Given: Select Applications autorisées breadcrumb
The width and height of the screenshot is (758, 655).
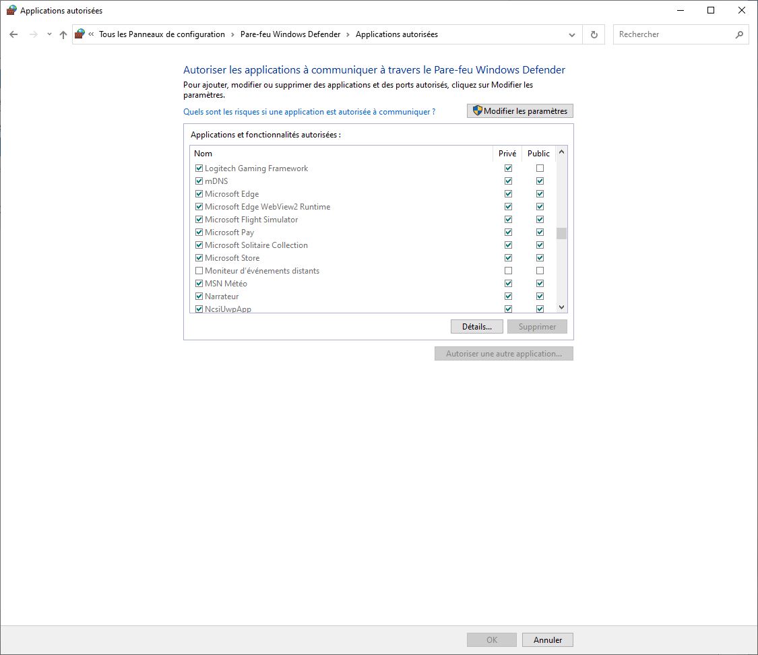Looking at the screenshot, I should (397, 34).
